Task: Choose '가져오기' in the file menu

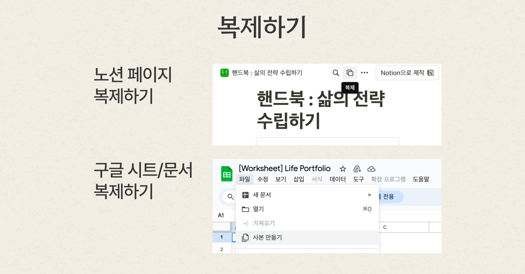Action: 307,223
